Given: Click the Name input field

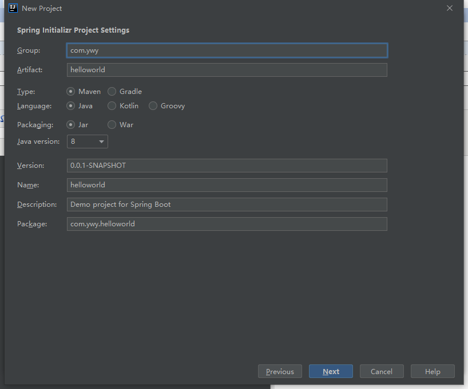Looking at the screenshot, I should click(x=227, y=185).
